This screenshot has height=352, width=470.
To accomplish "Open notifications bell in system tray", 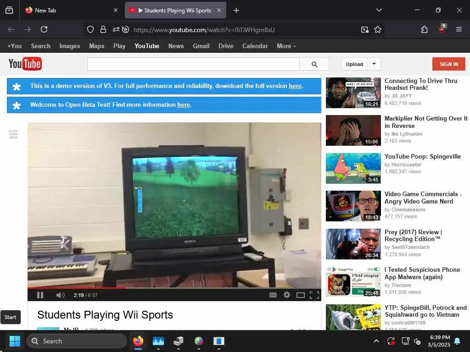I will pyautogui.click(x=458, y=341).
